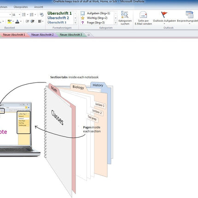Screen dimensions: 198x198
Task: Open the Überprüfen ribbon tab
Action: pos(21,7)
